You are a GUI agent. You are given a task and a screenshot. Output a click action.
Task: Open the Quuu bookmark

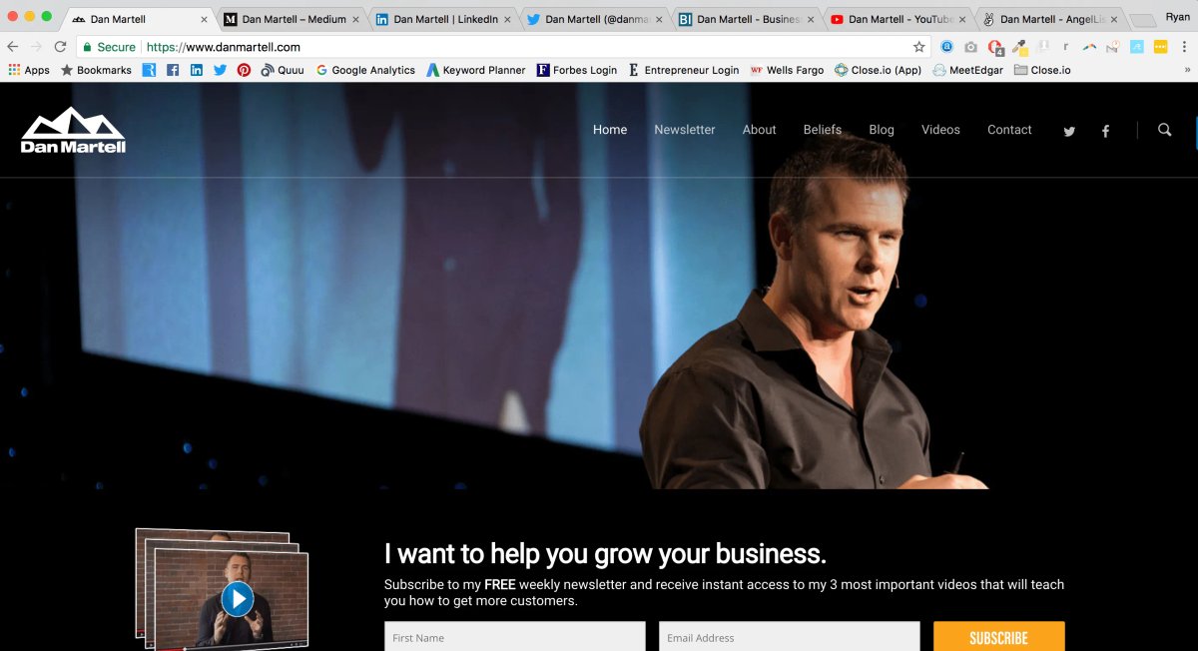(283, 70)
